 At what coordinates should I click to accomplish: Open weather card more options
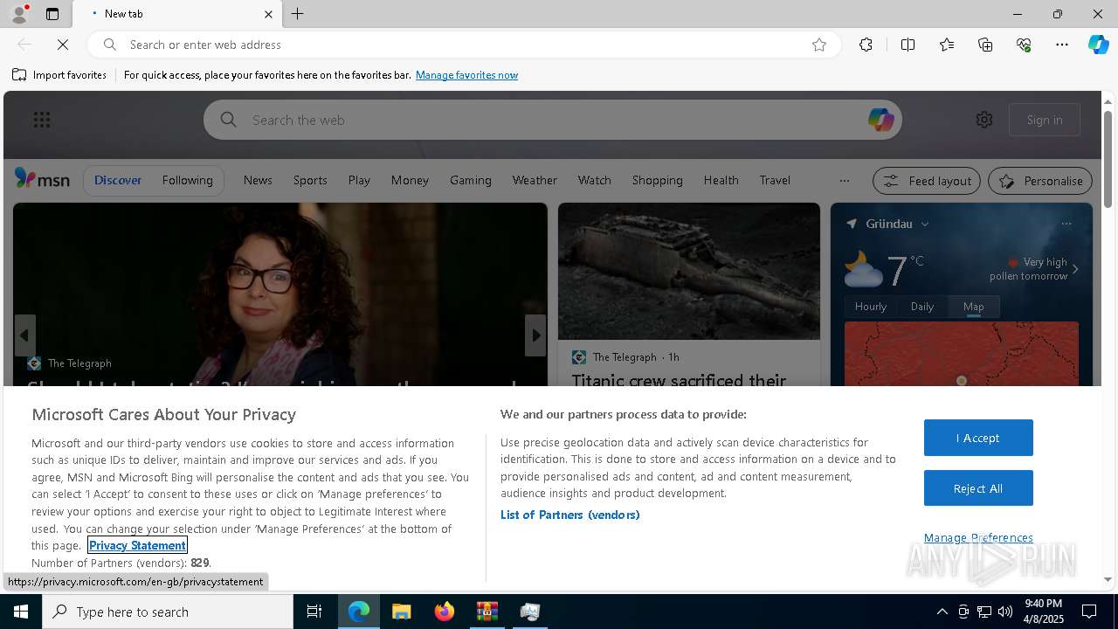(x=1066, y=224)
